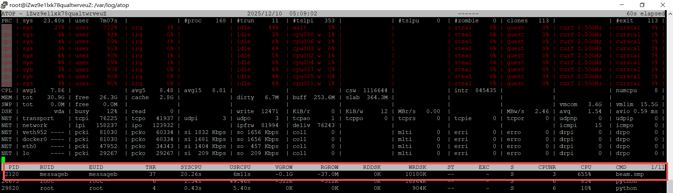Close the terminal window
Screen dimensions: 673x193
[662, 5]
